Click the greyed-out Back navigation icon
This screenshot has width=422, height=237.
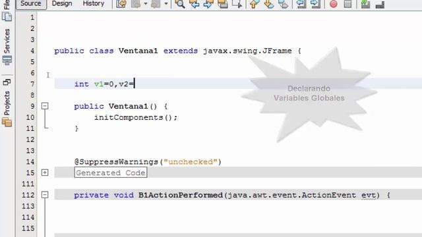click(136, 4)
